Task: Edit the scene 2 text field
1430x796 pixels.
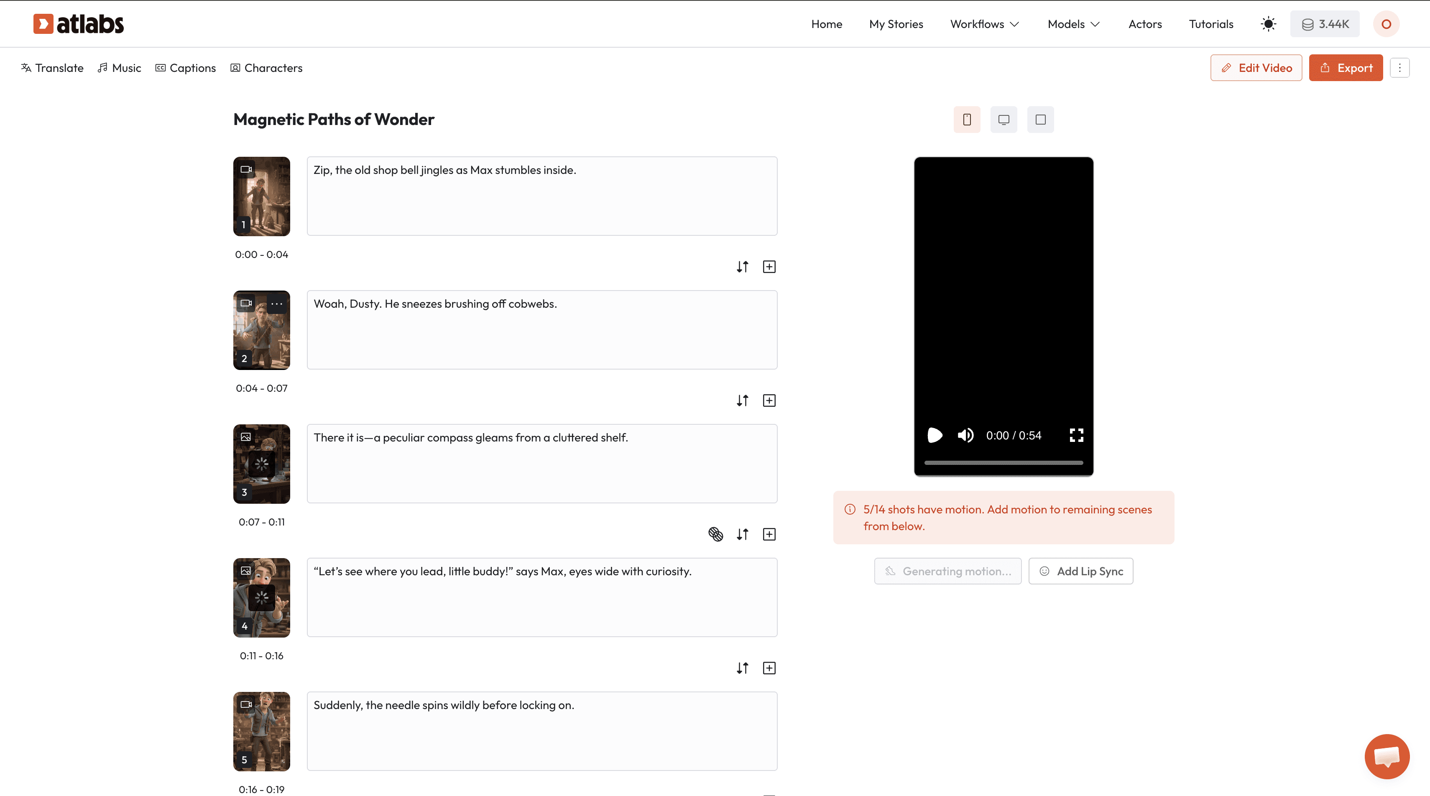Action: pyautogui.click(x=541, y=330)
